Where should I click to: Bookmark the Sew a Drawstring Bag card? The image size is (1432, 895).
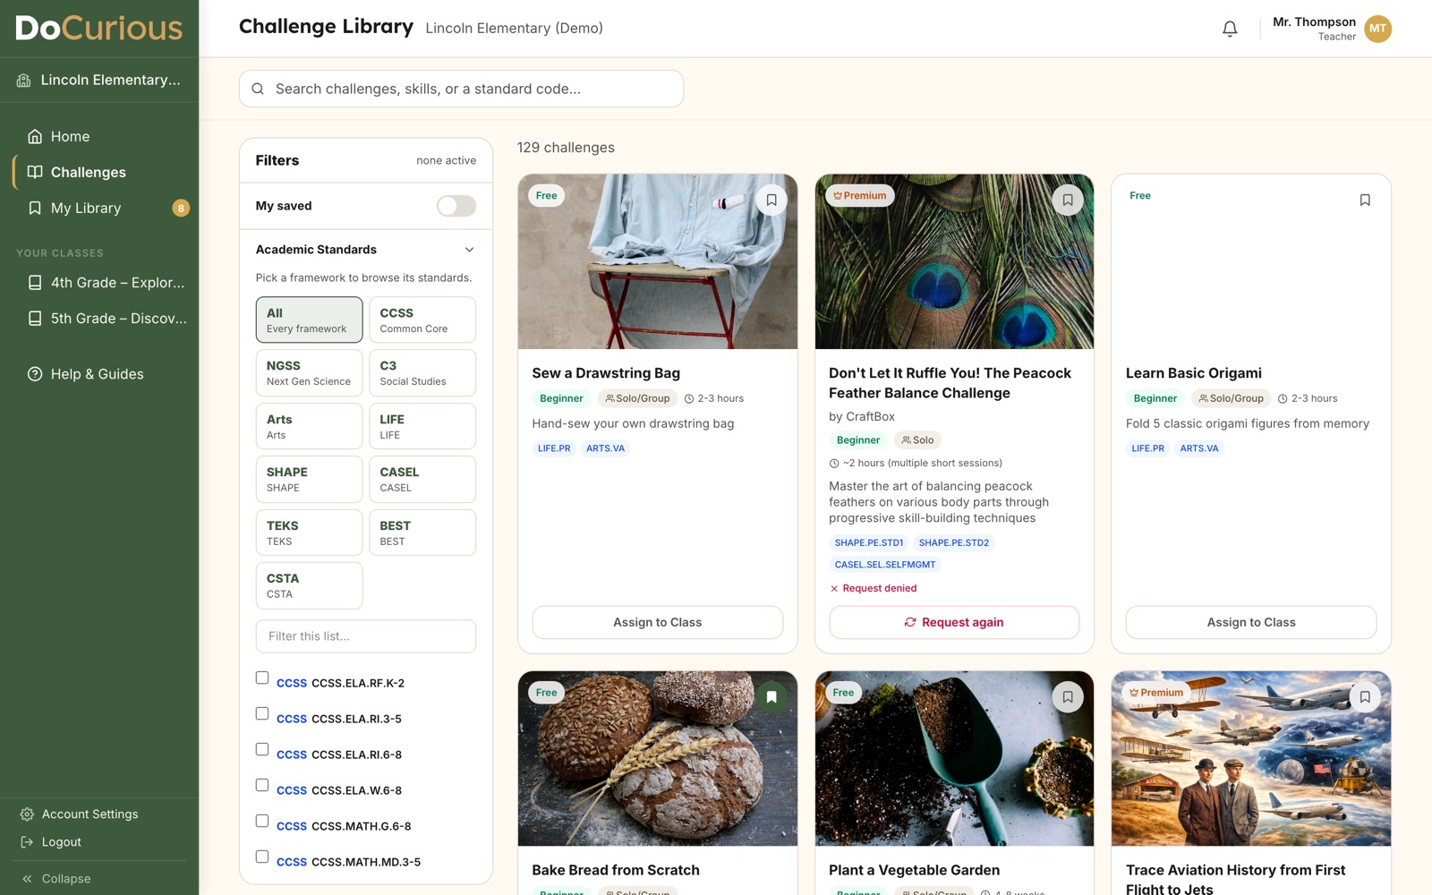click(771, 200)
